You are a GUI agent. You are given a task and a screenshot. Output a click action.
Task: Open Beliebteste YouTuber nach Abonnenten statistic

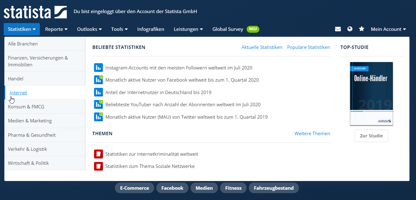pyautogui.click(x=183, y=104)
